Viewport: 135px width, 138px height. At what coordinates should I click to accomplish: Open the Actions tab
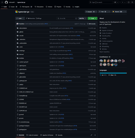[x=49, y=7]
